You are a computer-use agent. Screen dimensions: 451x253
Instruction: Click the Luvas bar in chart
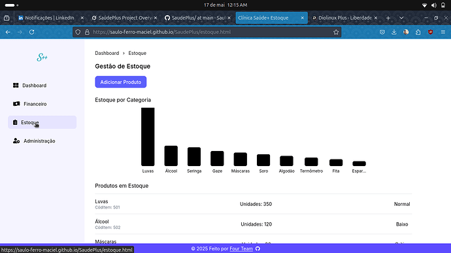tap(148, 137)
